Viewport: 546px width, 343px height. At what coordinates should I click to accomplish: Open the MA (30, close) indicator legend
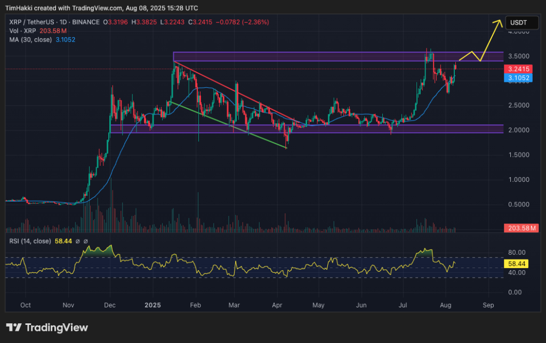31,40
